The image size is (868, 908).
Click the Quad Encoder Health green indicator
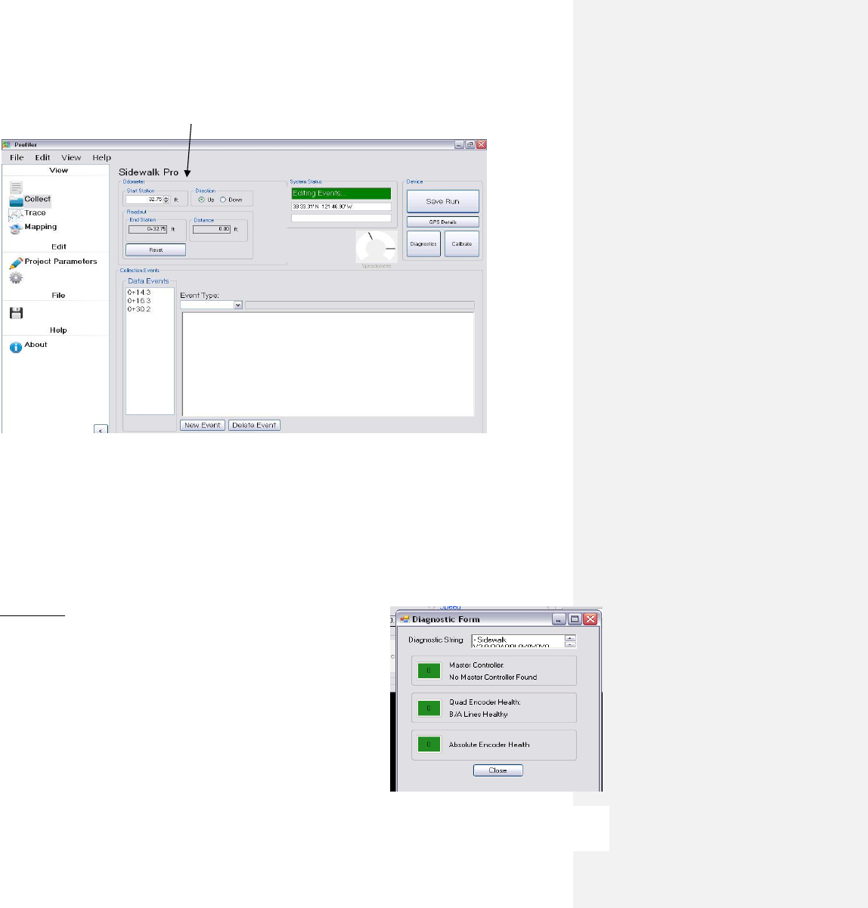tap(429, 708)
